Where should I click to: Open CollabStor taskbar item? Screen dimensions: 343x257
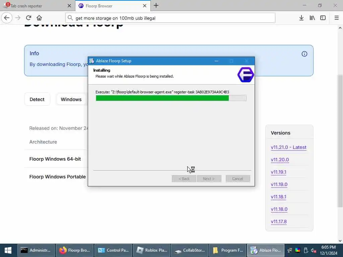click(190, 250)
